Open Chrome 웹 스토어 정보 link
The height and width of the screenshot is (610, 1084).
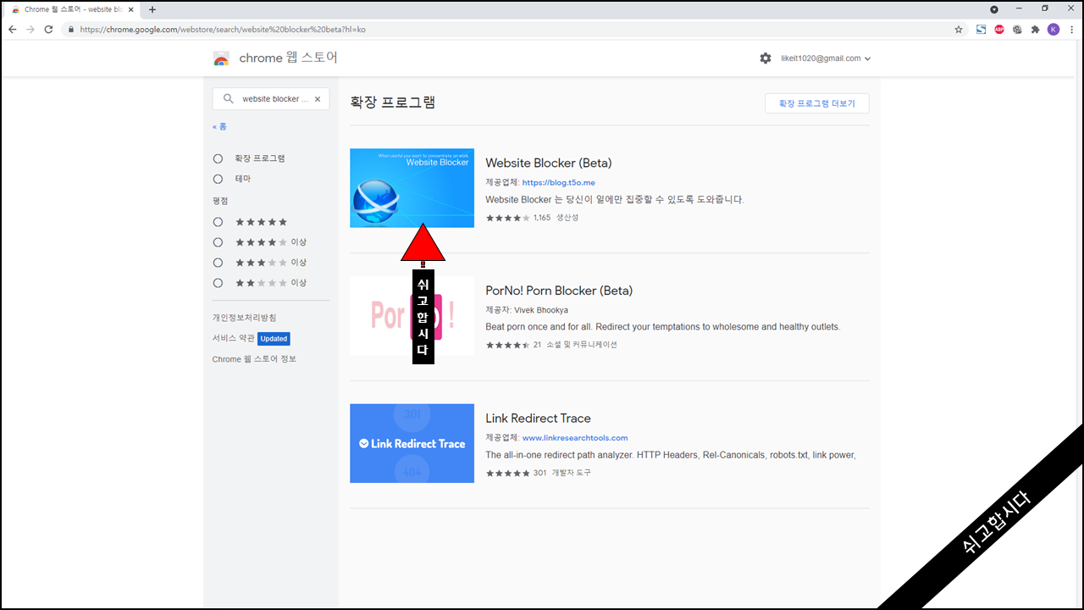click(254, 359)
